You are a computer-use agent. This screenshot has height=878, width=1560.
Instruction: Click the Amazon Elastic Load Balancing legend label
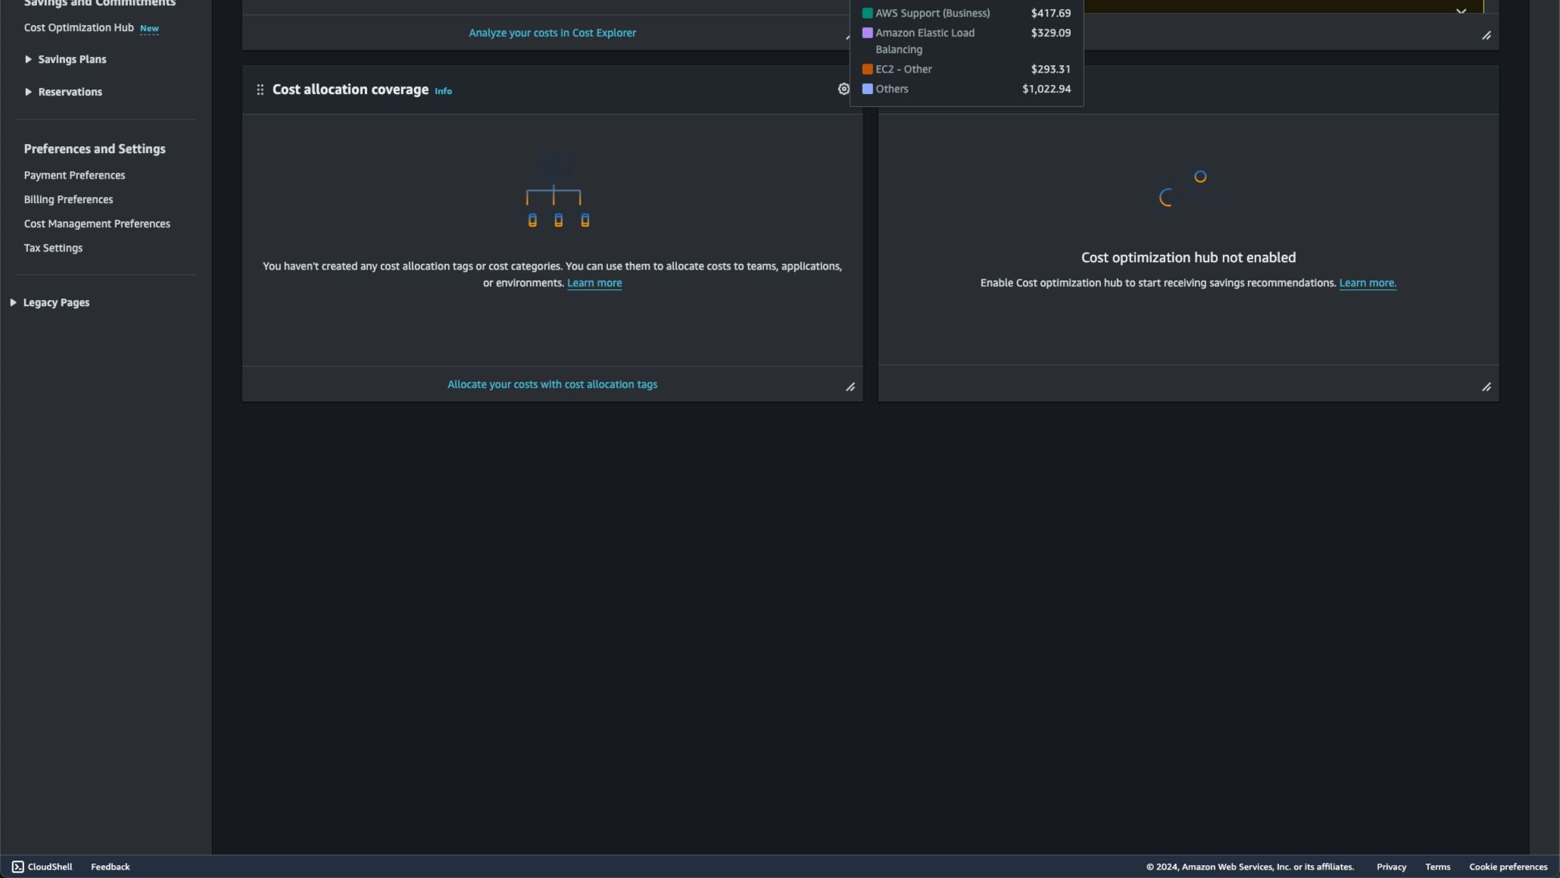[925, 41]
